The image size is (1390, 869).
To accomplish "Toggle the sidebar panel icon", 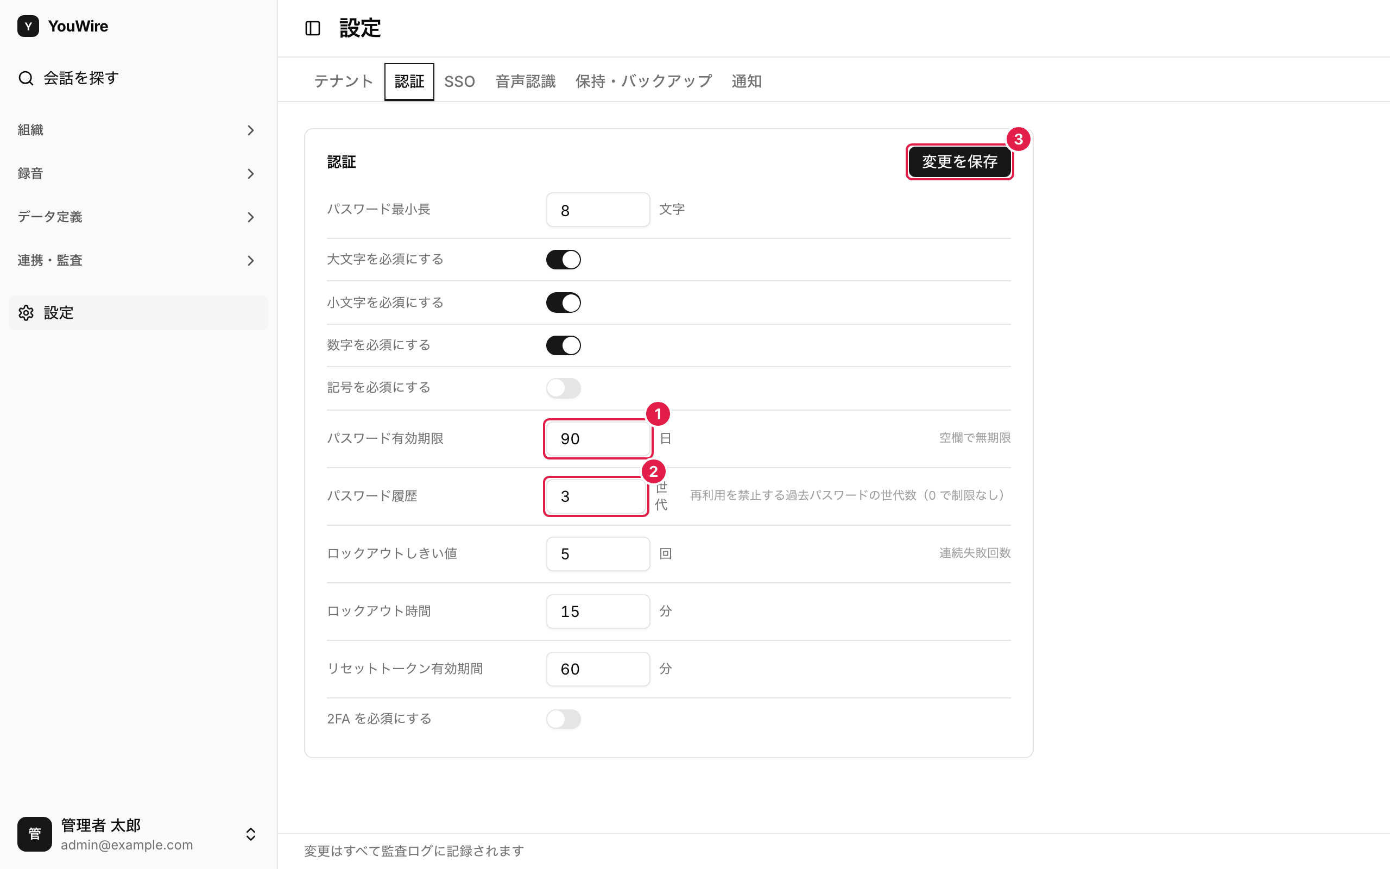I will click(x=312, y=28).
